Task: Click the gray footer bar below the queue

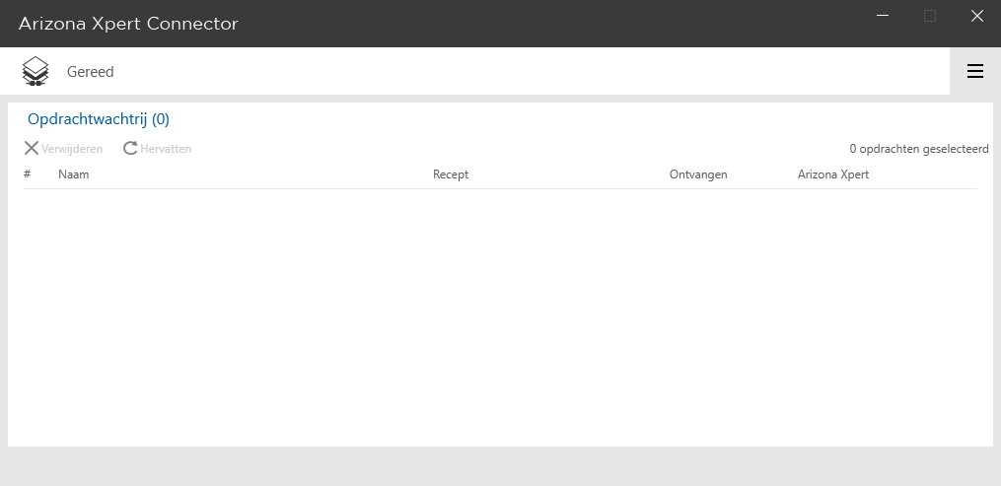Action: [x=501, y=466]
